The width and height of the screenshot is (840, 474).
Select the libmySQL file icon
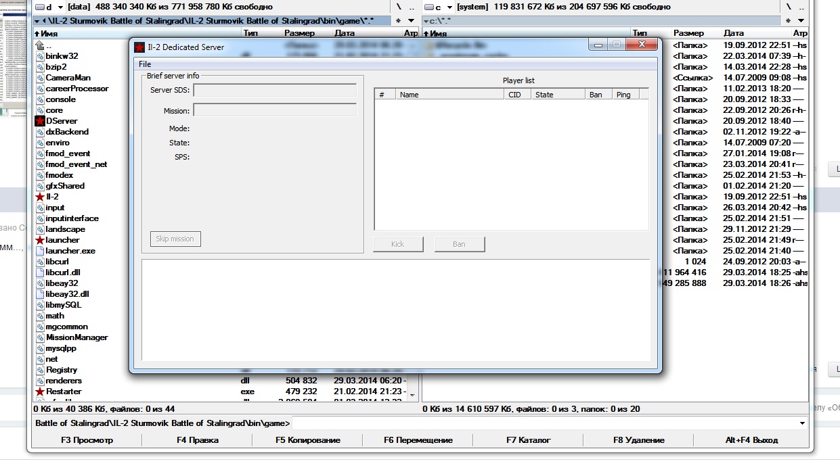pyautogui.click(x=40, y=305)
